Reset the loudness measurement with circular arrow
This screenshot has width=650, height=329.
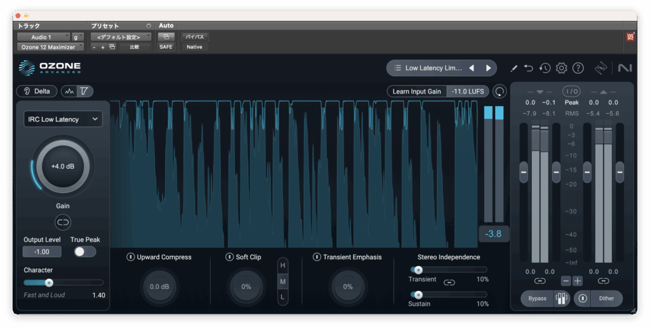pyautogui.click(x=500, y=91)
